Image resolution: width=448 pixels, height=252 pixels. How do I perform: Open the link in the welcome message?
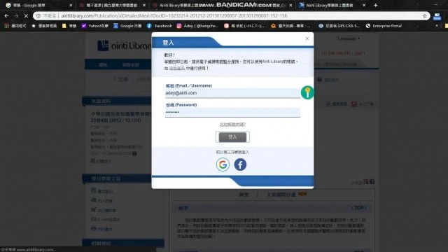[x=177, y=69]
